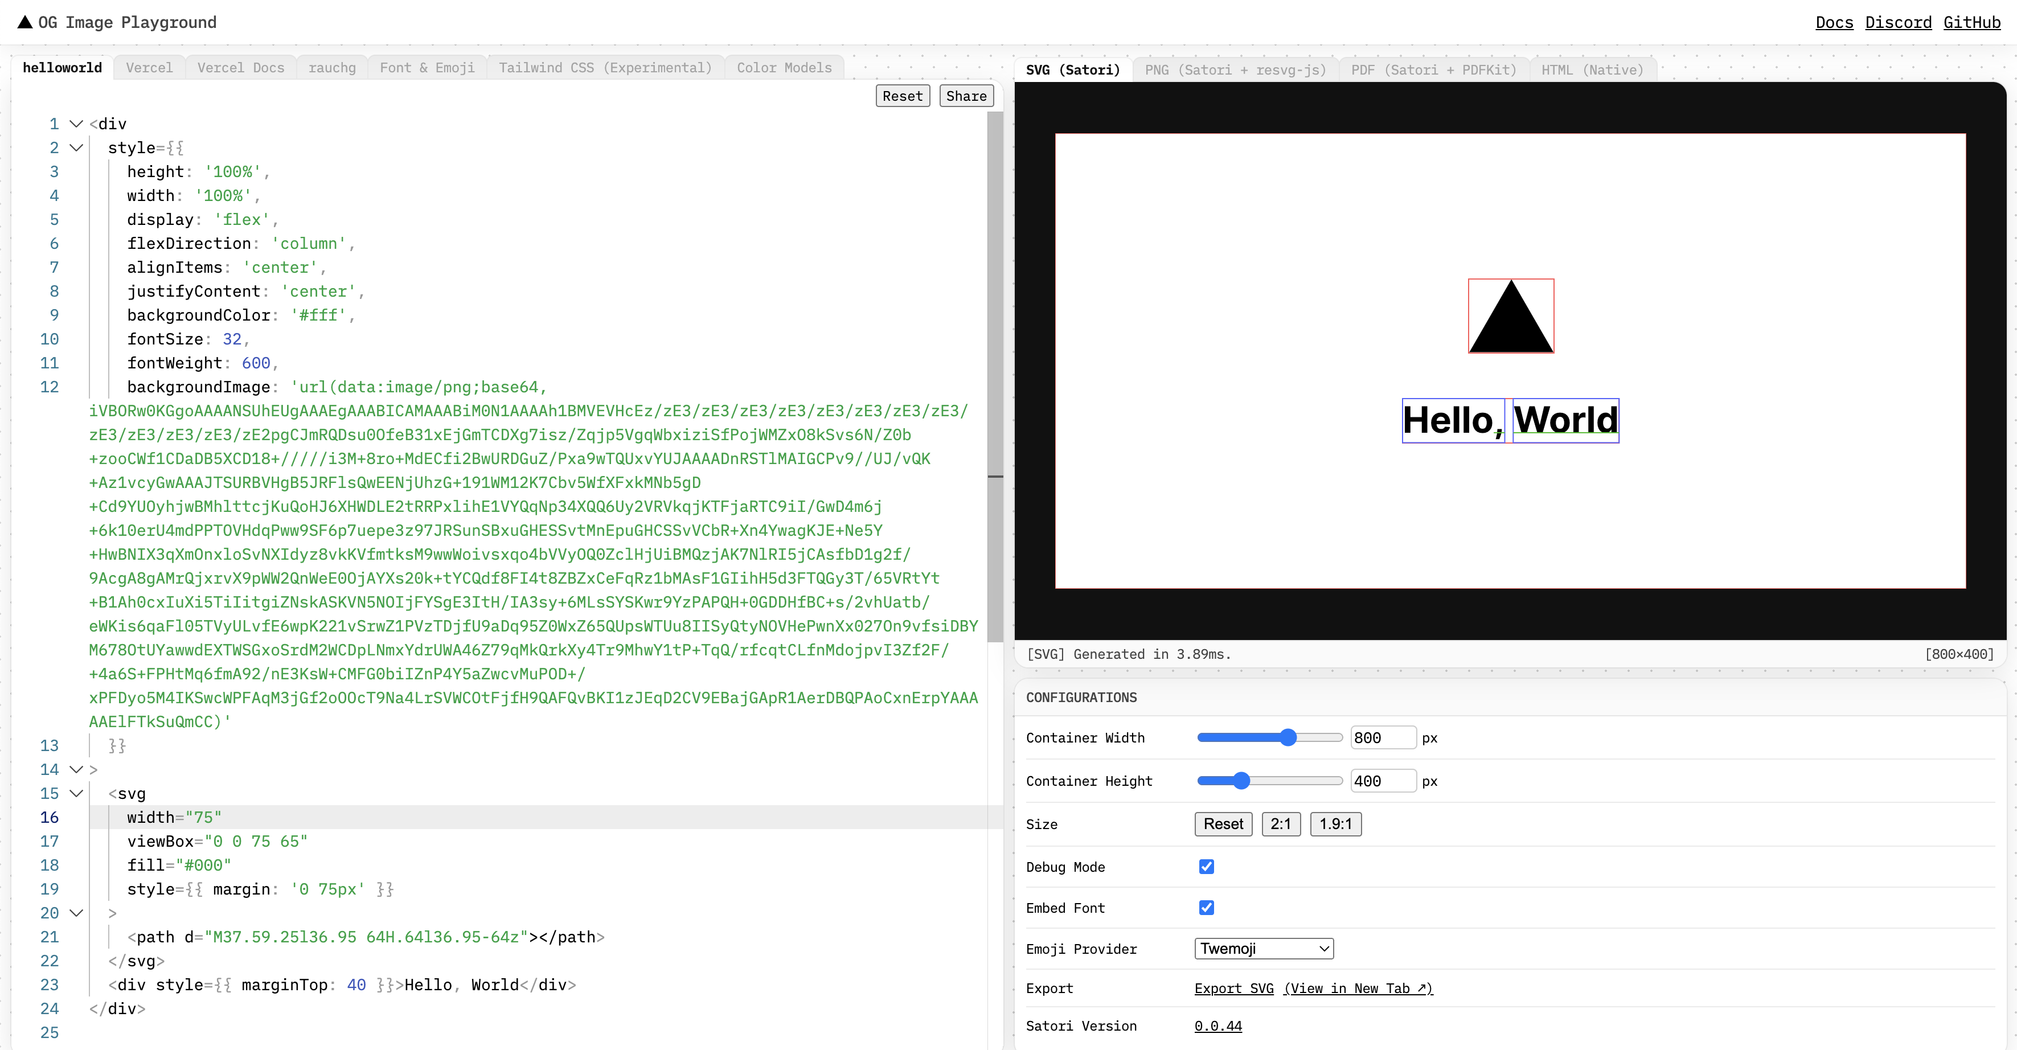Screen dimensions: 2017x1050
Task: Uncheck the Embed Font option
Action: [1206, 907]
